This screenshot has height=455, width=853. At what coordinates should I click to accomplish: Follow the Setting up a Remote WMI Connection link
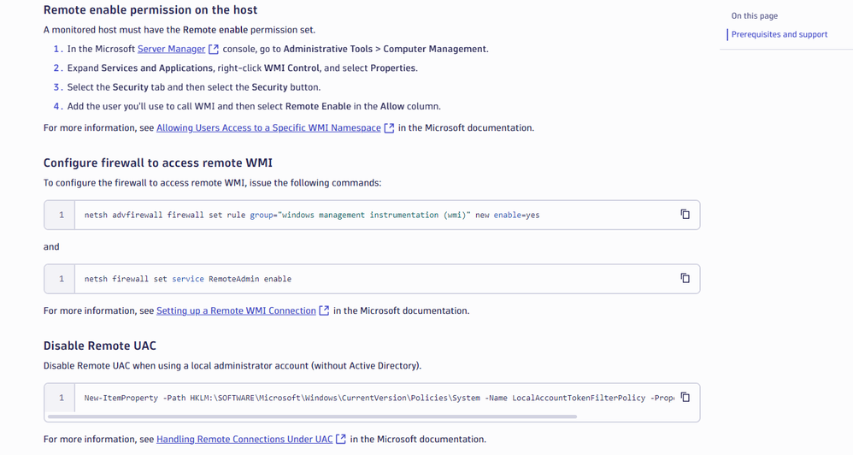(236, 311)
